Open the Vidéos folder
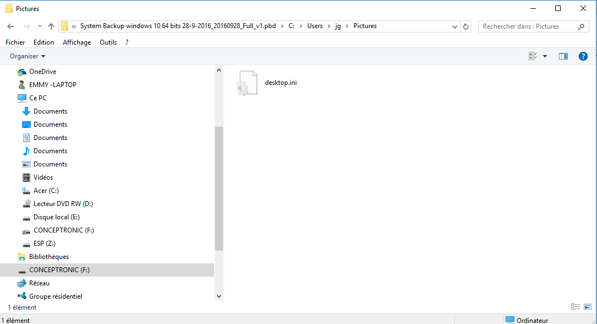This screenshot has height=324, width=597. (x=43, y=177)
